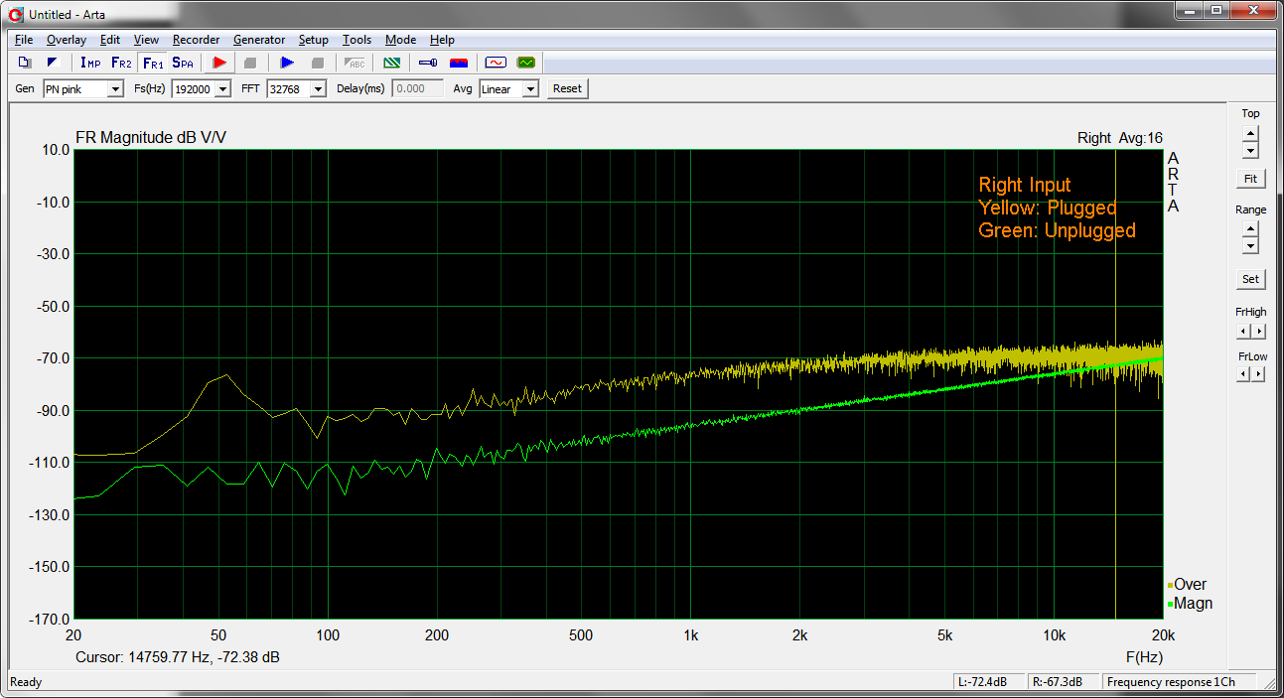Expand the Avg averaging type dropdown
Screen dimensions: 1284x698
530,89
